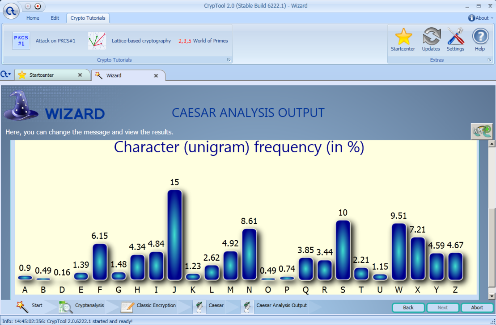The image size is (496, 325).
Task: Click the Next button
Action: (442, 307)
